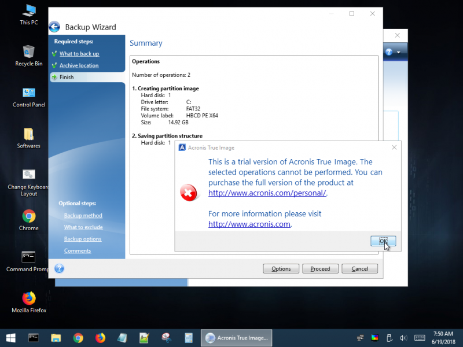Click the blue help icon in wizard footer

tap(59, 268)
